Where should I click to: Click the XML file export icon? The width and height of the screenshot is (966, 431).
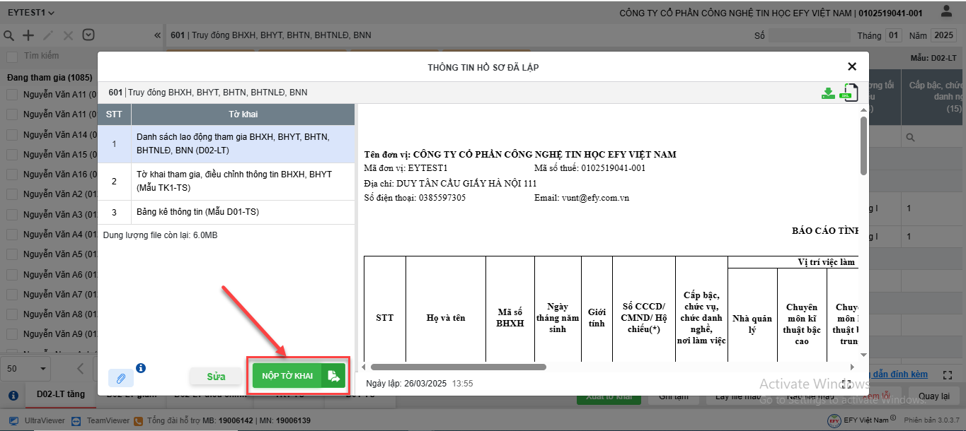848,93
